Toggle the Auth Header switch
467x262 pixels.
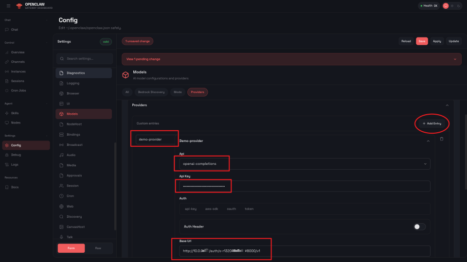pos(419,227)
